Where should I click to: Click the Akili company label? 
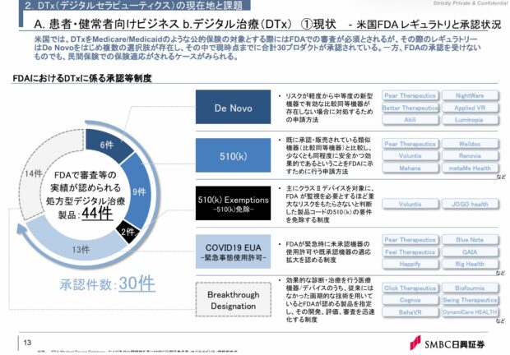(410, 120)
